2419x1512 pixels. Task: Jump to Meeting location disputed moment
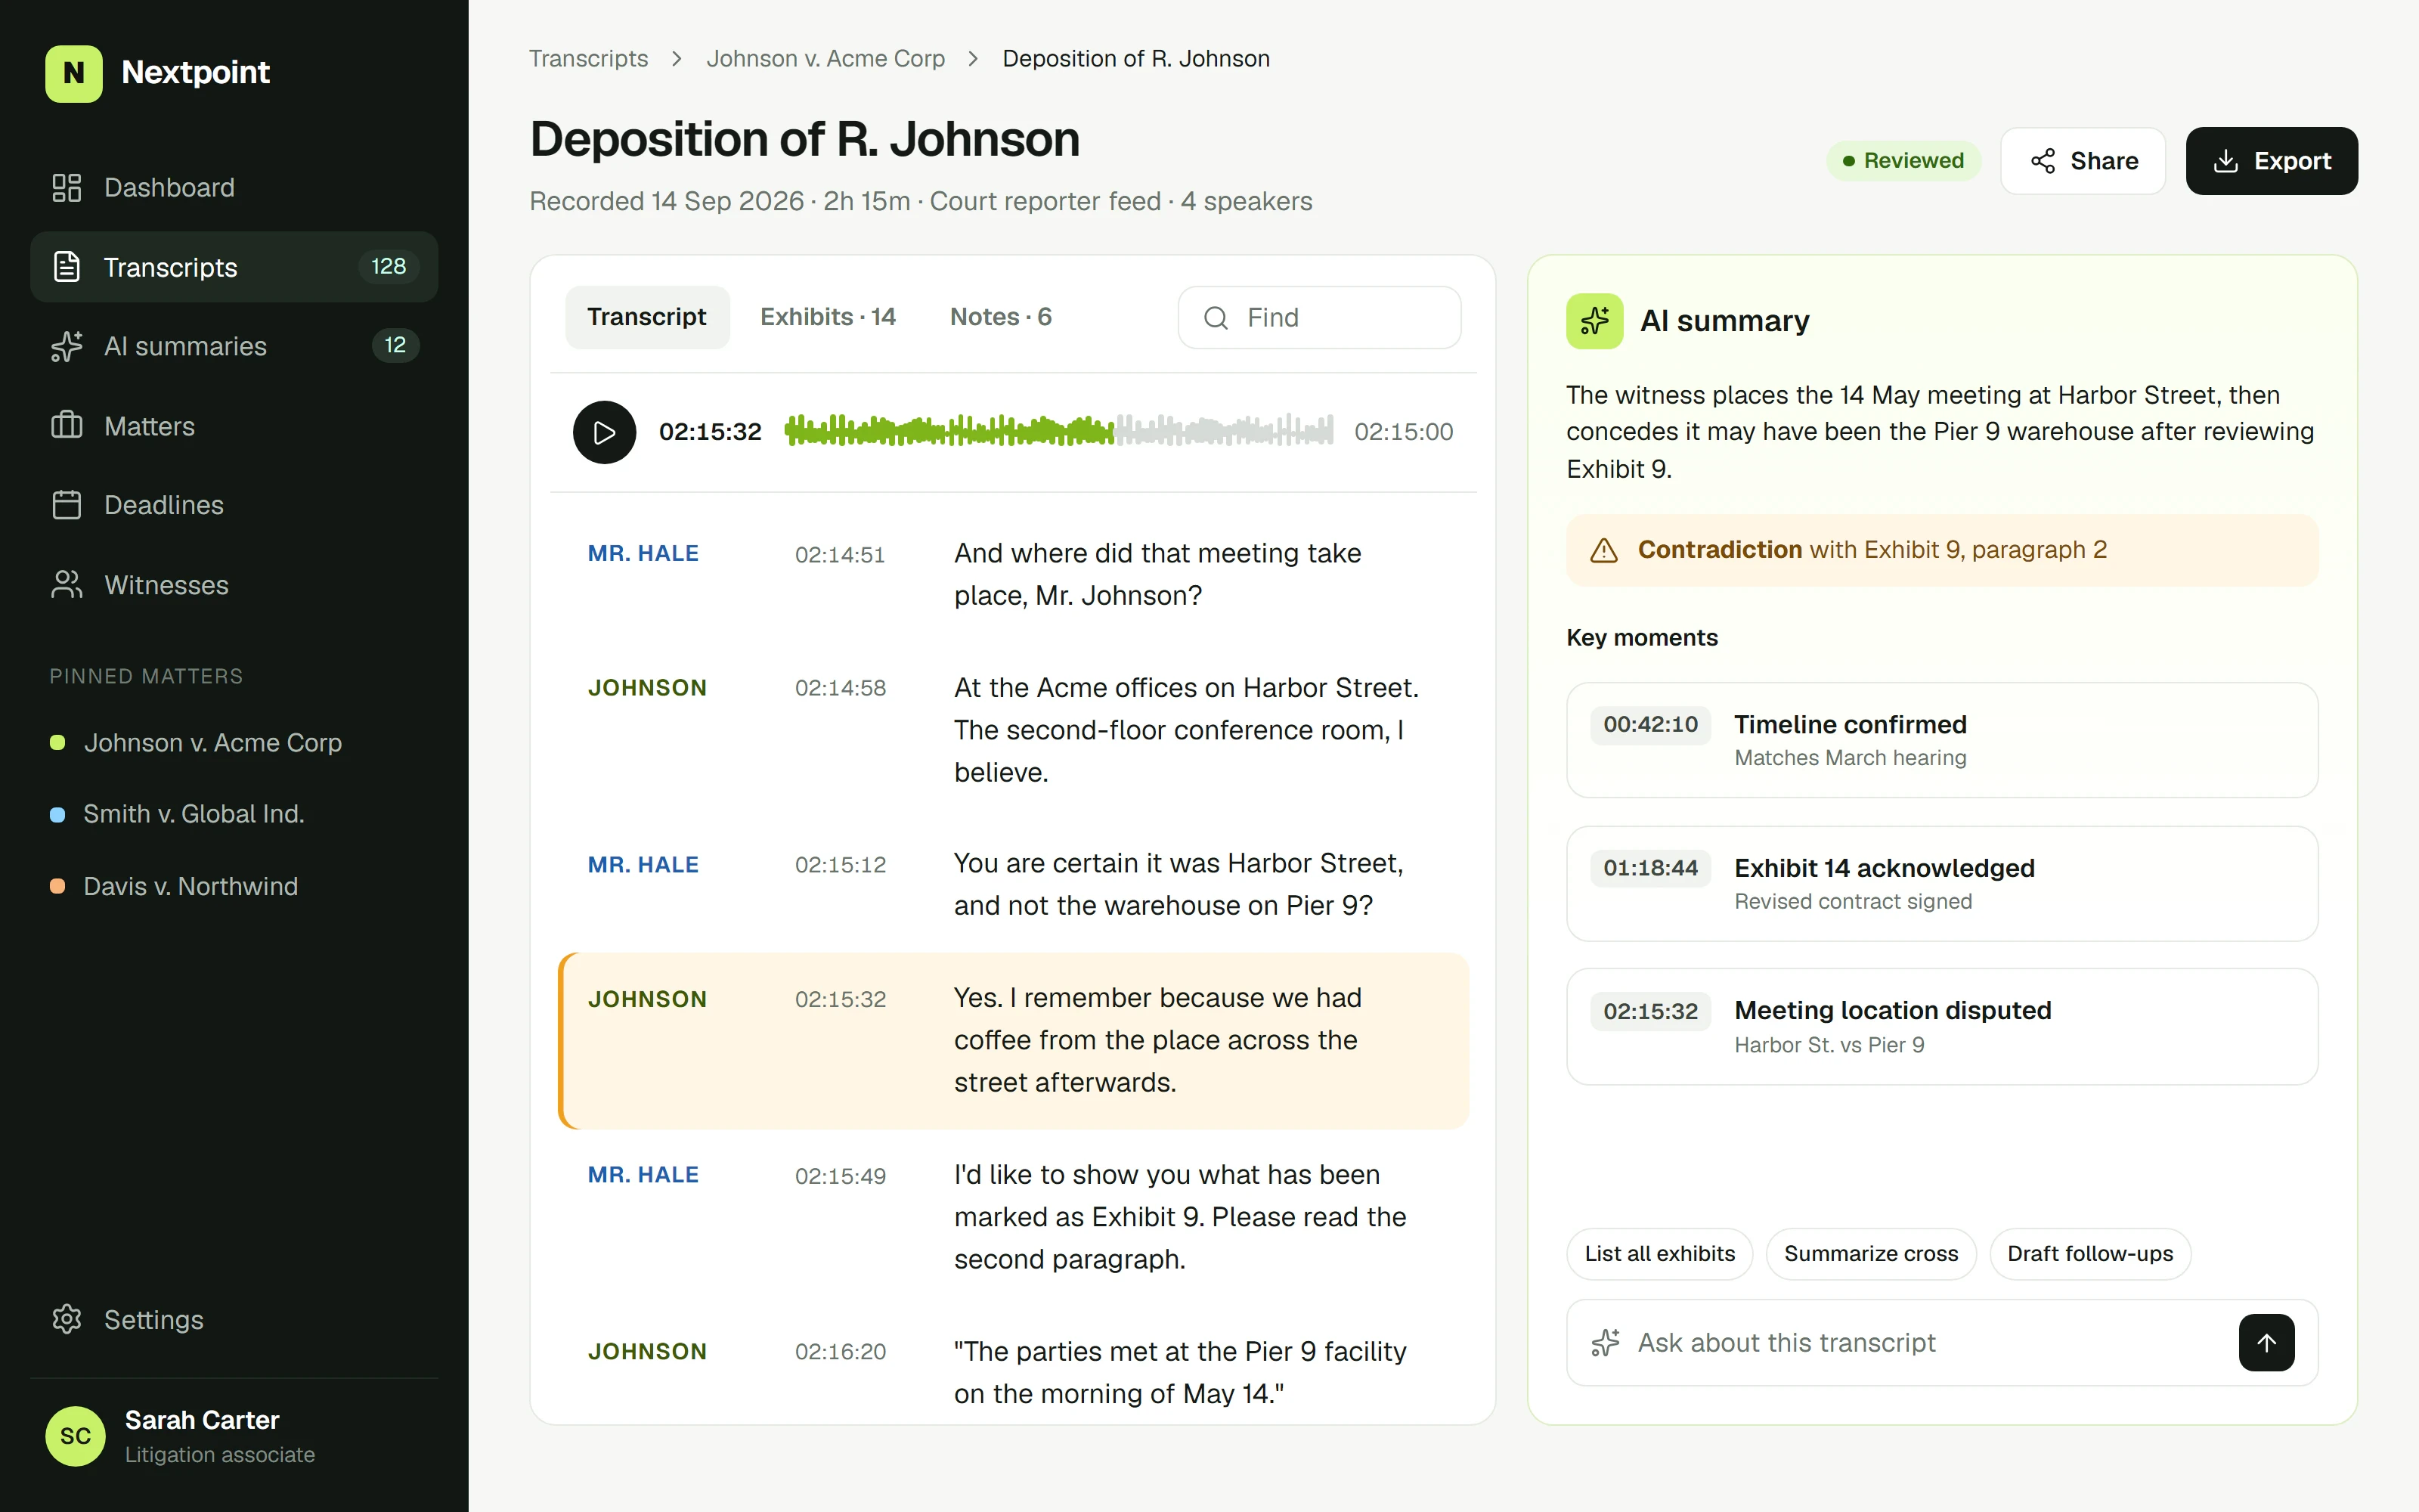(1941, 1027)
